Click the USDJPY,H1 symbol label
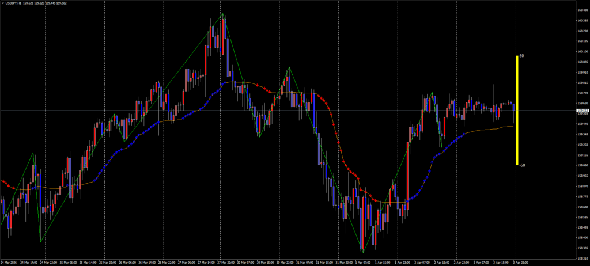 (x=14, y=2)
